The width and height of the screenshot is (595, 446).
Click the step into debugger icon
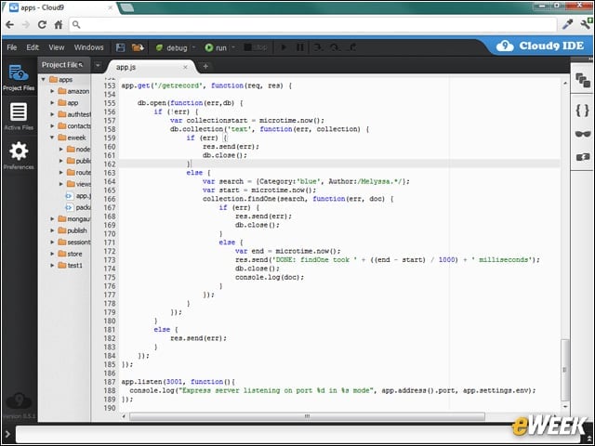tap(318, 47)
